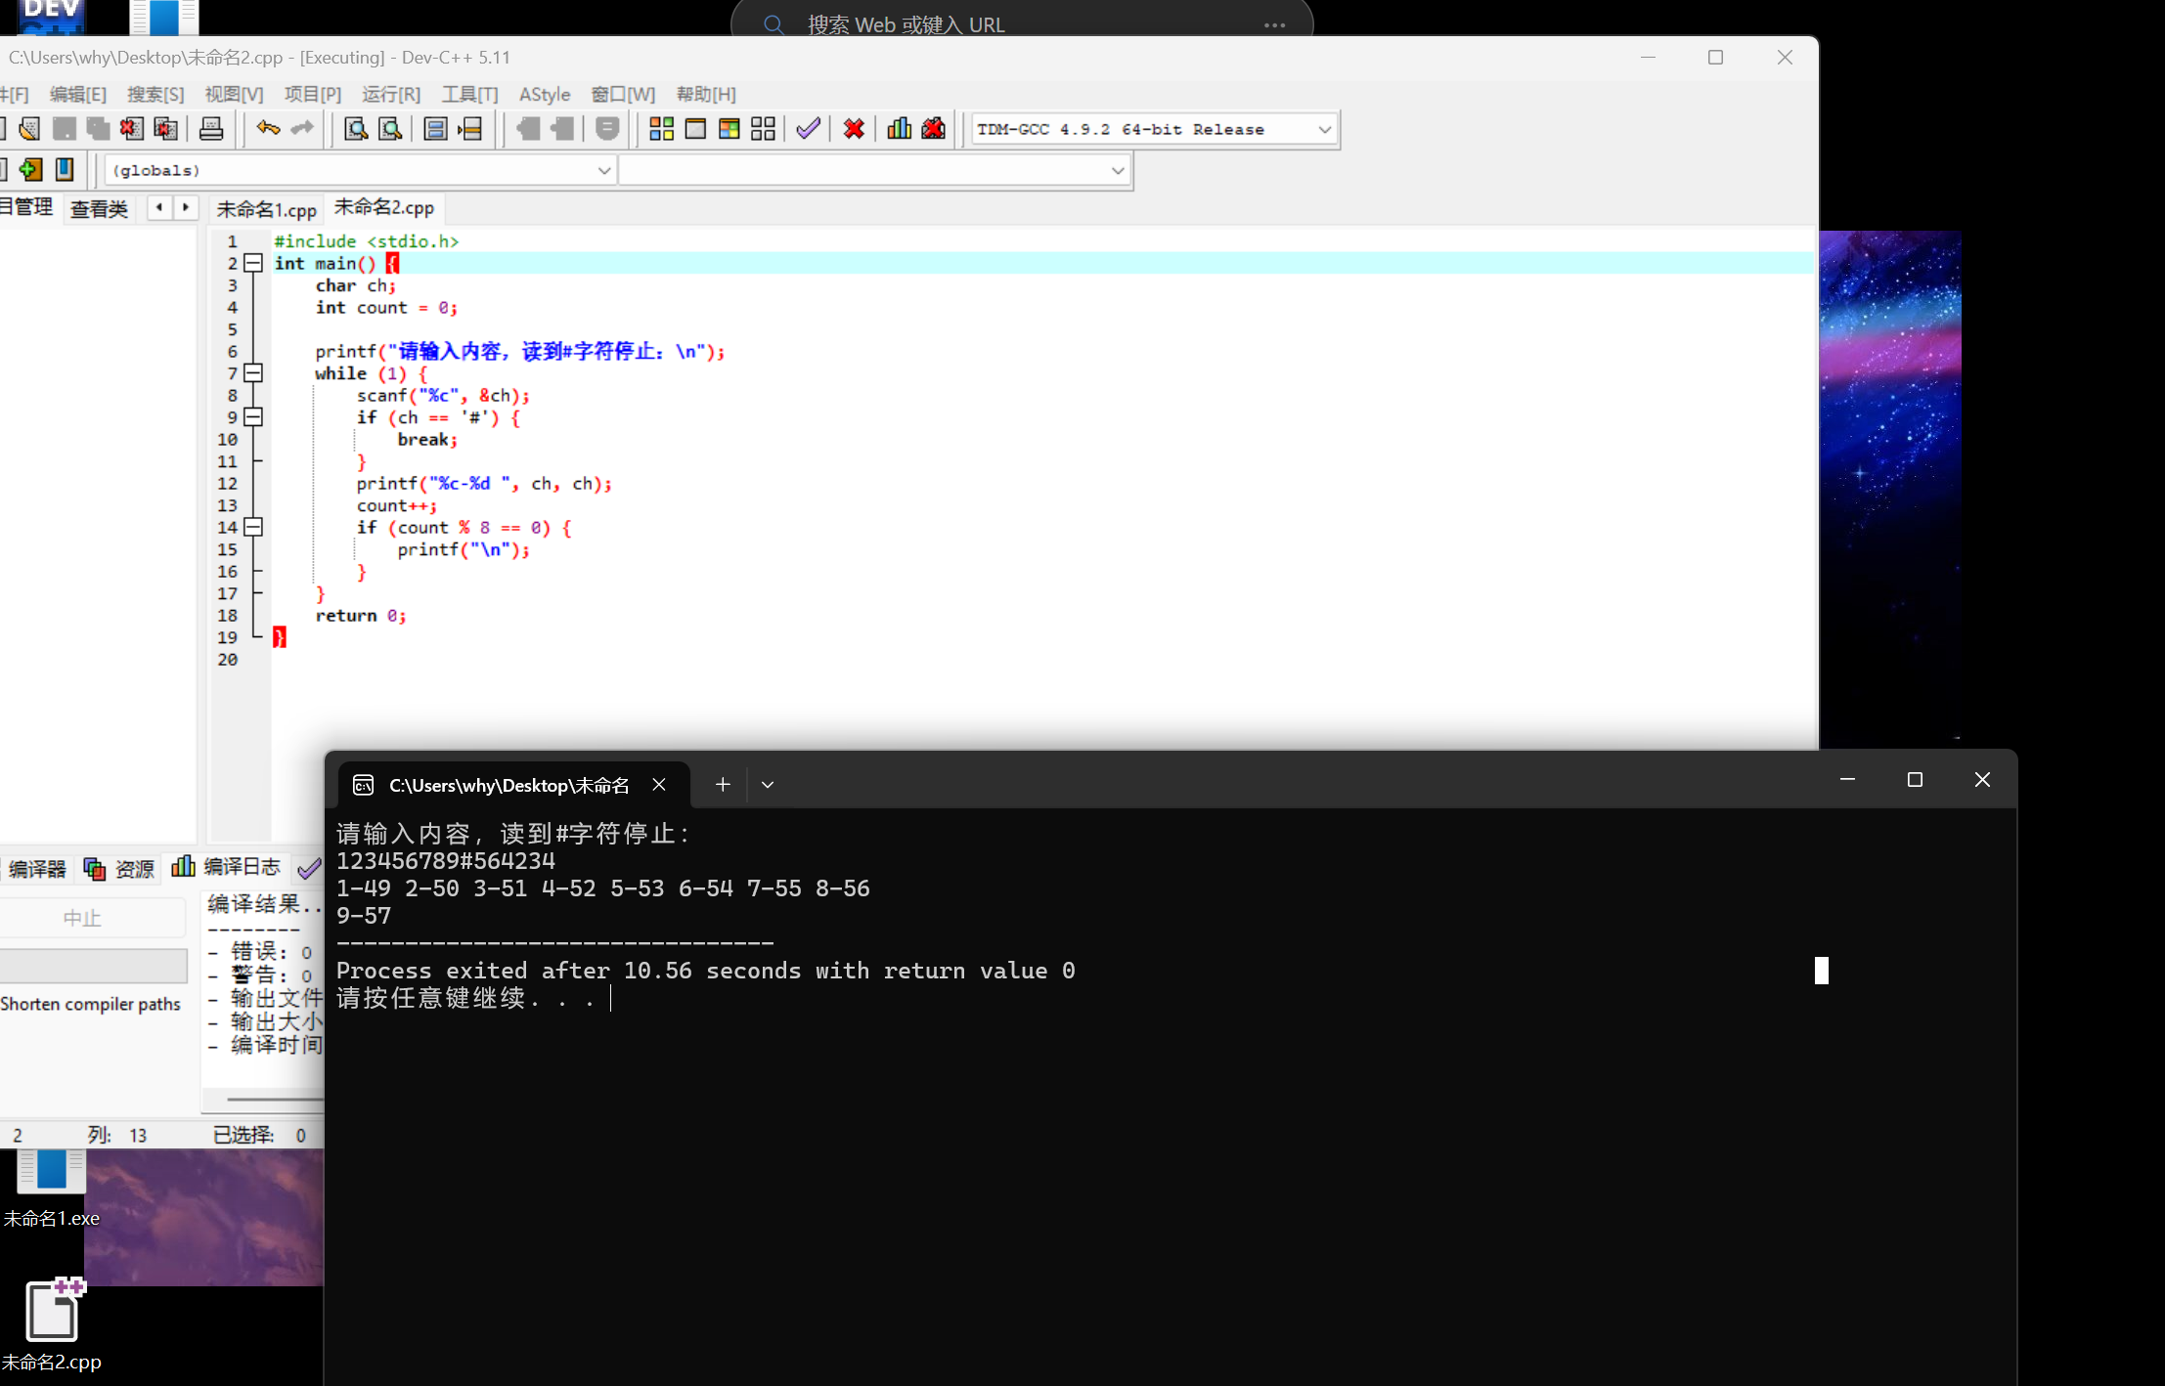Image resolution: width=2165 pixels, height=1386 pixels.
Task: Click the compile progress bar
Action: [94, 966]
